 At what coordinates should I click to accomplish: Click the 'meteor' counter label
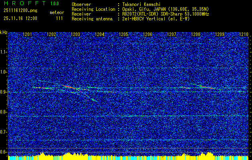tap(57, 12)
